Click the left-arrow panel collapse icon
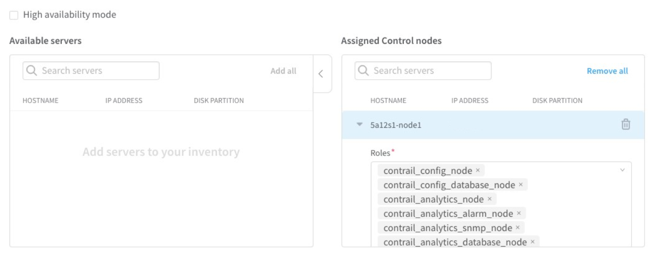This screenshot has height=262, width=656. click(321, 74)
